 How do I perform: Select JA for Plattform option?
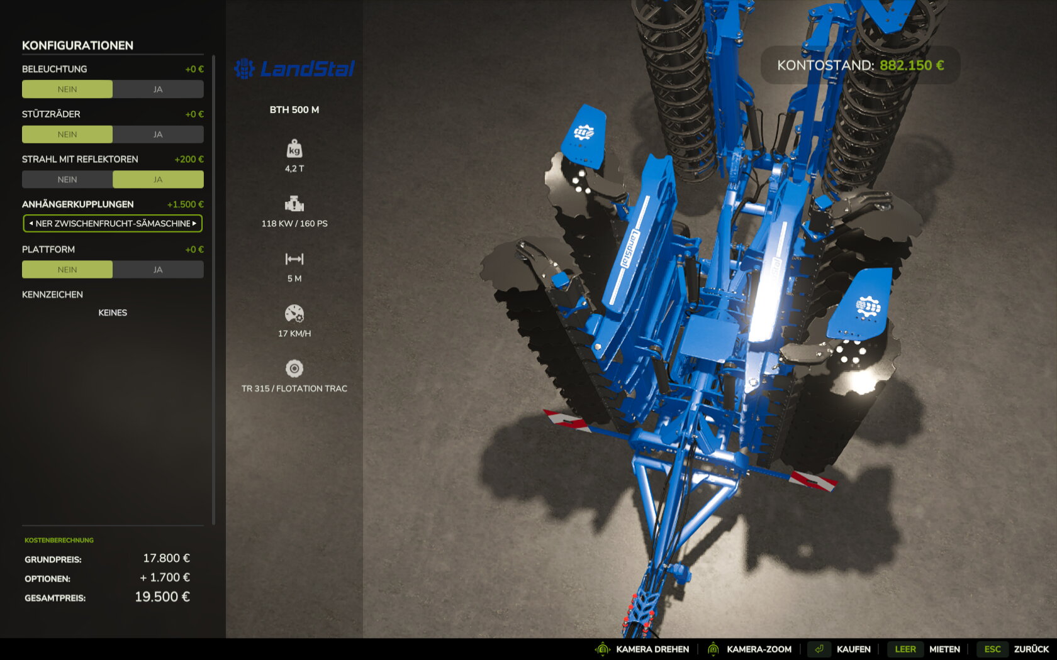tap(158, 270)
